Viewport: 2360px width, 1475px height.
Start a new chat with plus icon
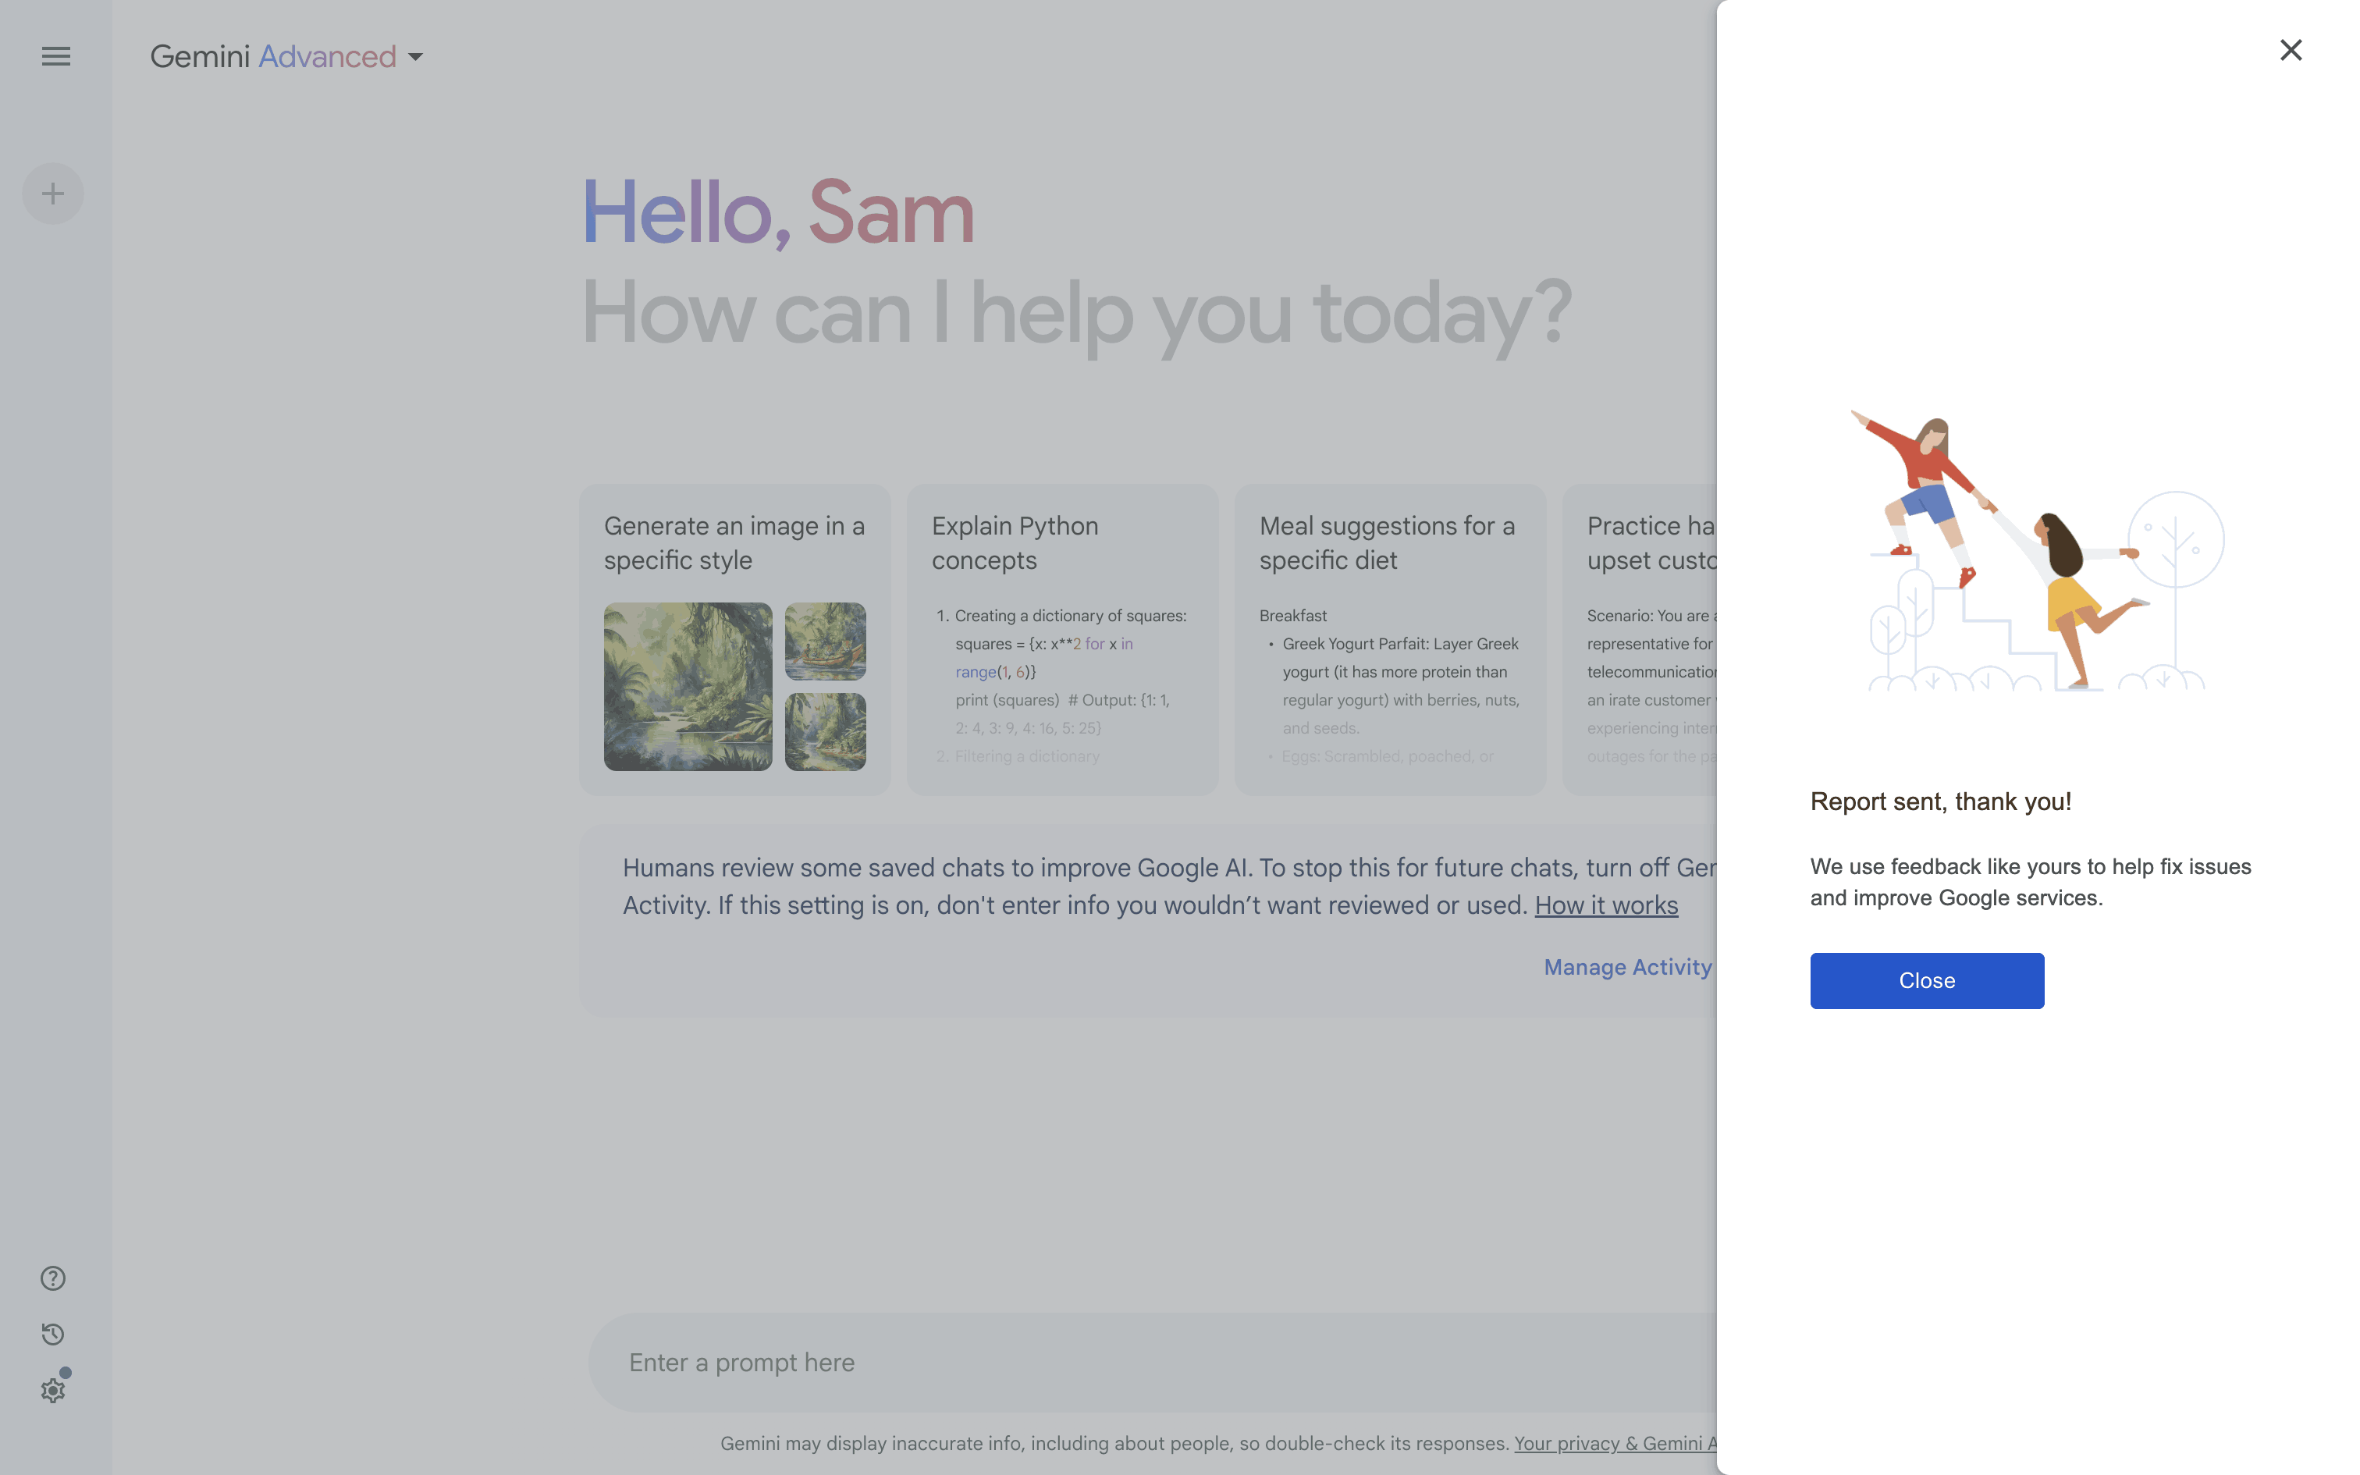pos(52,194)
